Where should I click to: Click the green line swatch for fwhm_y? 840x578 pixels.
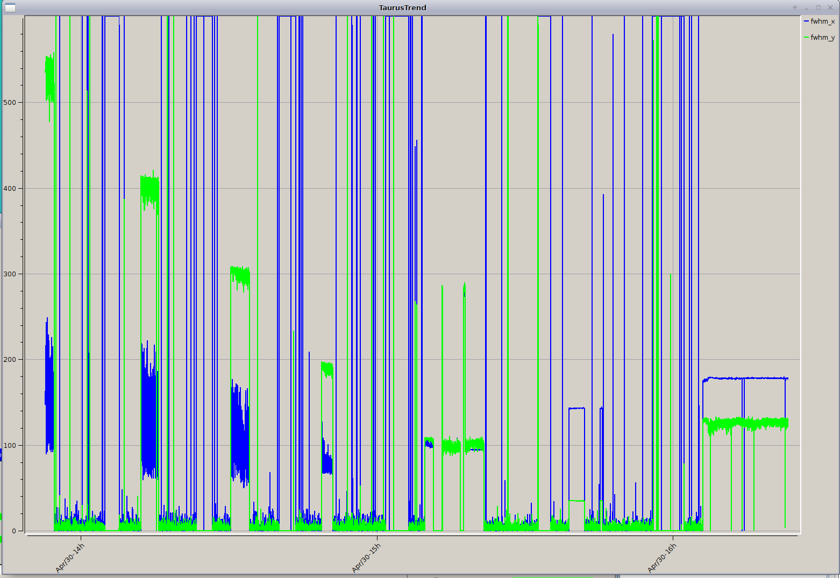click(806, 38)
